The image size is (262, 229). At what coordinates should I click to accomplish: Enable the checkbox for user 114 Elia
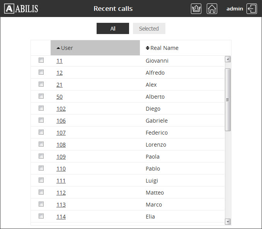coord(41,216)
